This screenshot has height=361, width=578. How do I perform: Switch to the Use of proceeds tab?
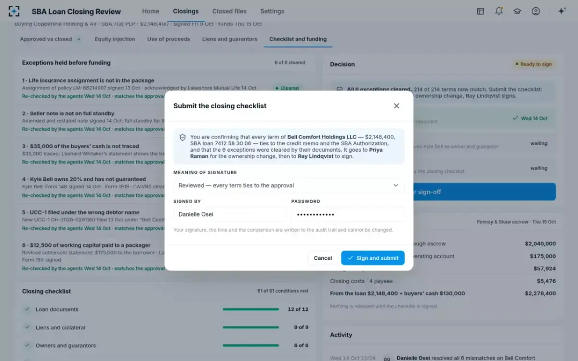point(169,39)
